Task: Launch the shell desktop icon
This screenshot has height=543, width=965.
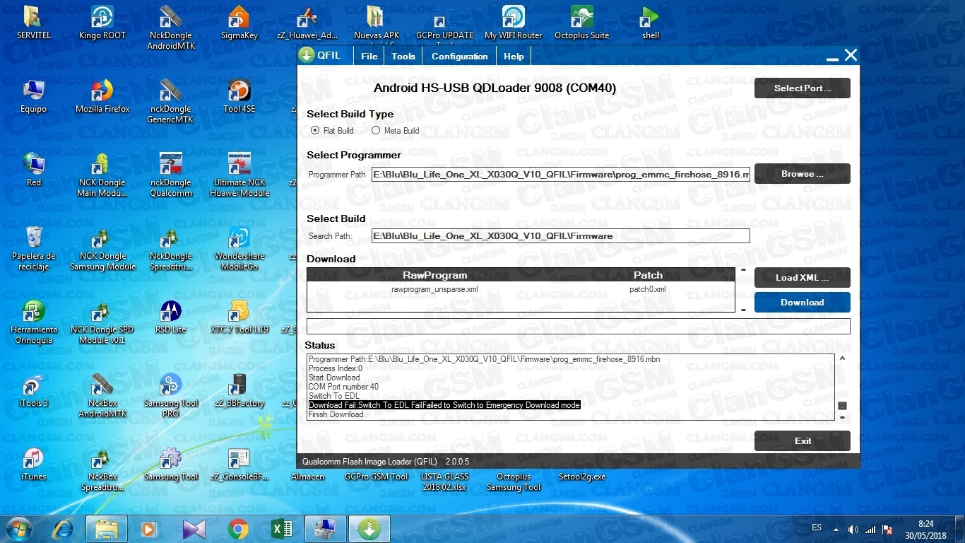Action: click(650, 23)
